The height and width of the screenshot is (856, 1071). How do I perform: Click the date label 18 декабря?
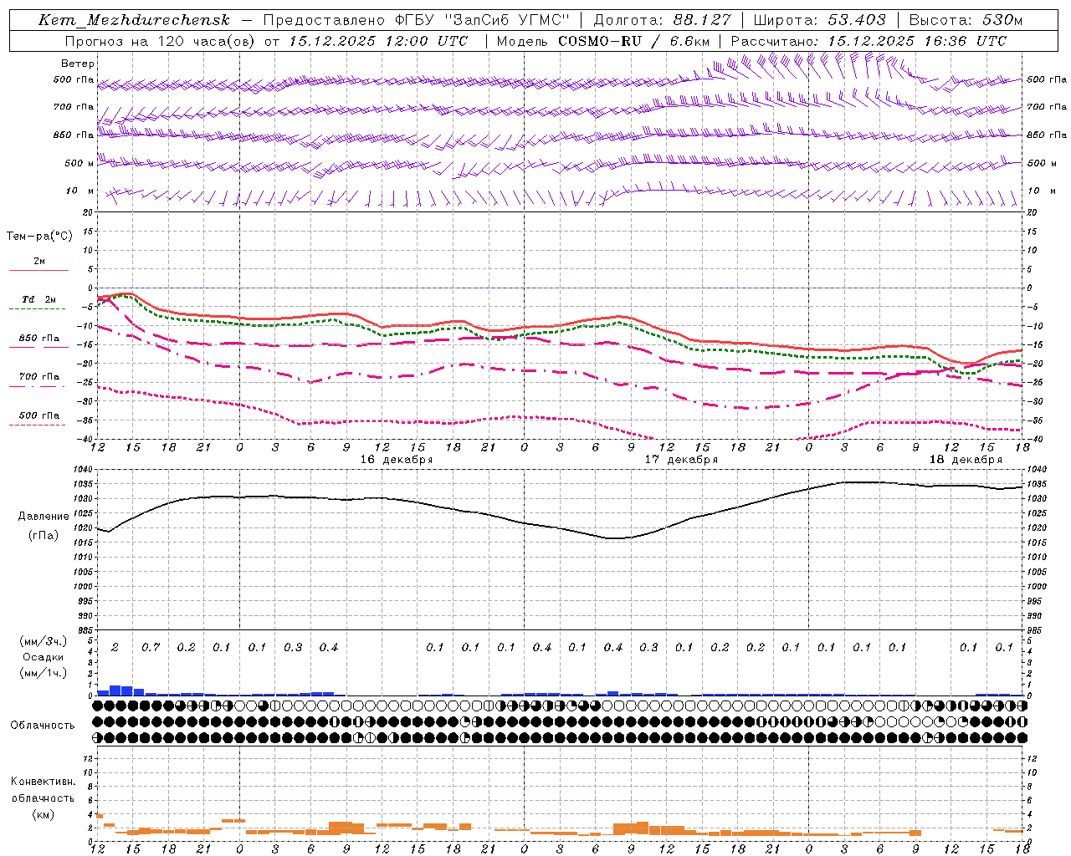[966, 460]
